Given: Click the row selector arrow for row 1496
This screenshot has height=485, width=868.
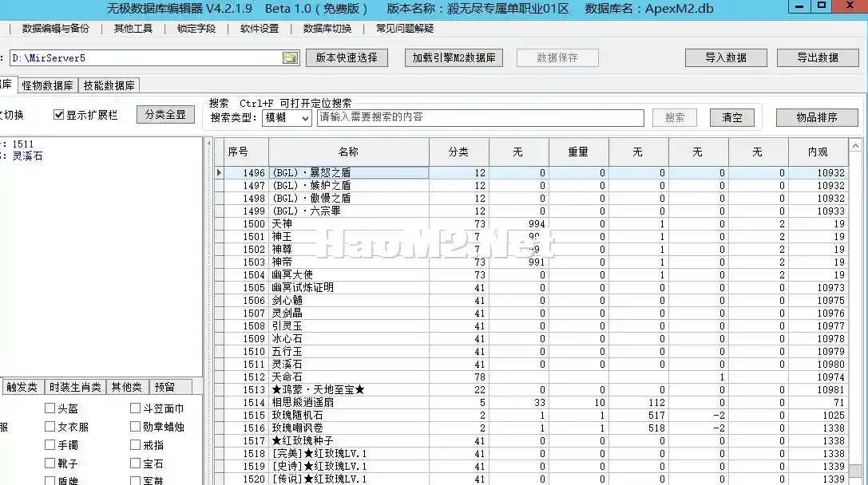Looking at the screenshot, I should coord(220,172).
